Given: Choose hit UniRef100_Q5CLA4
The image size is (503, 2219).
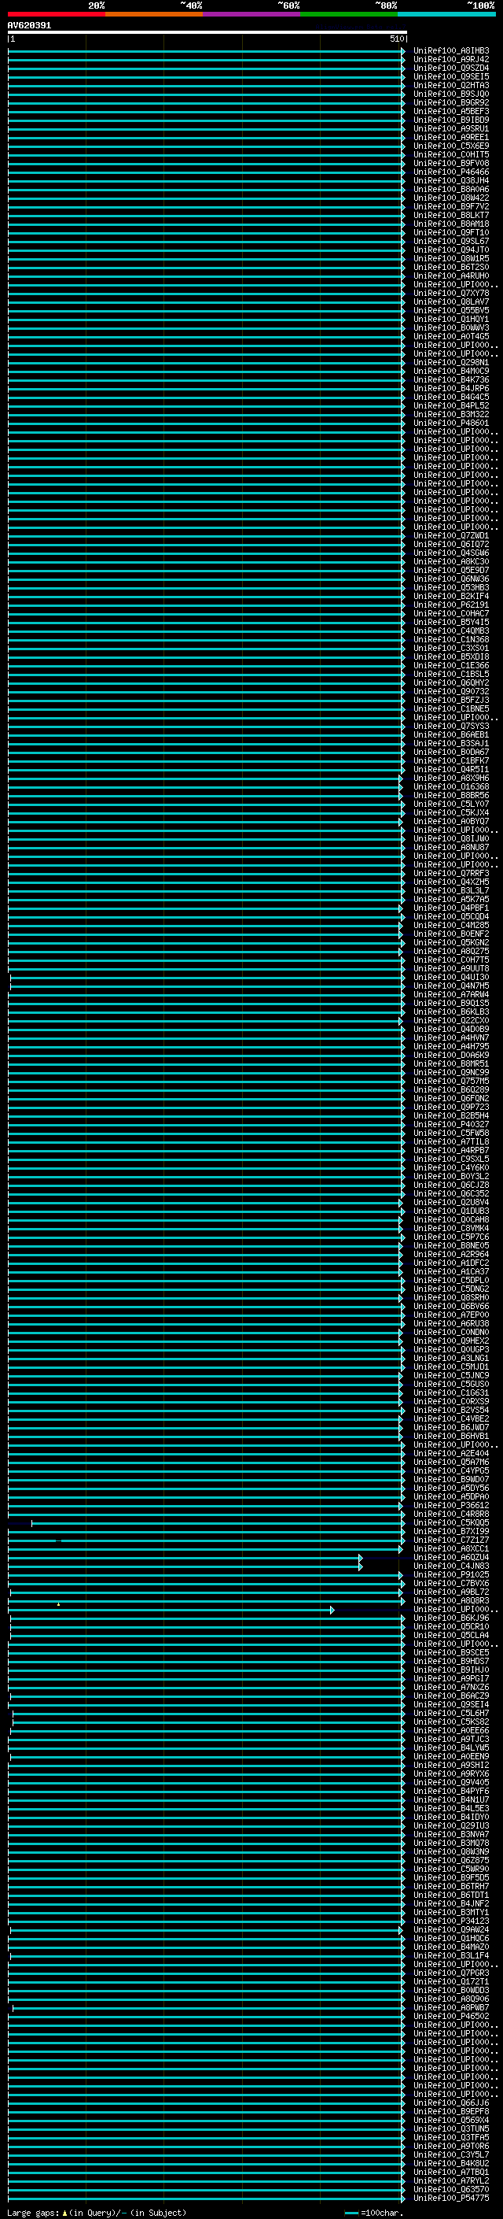Looking at the screenshot, I should 451,1635.
